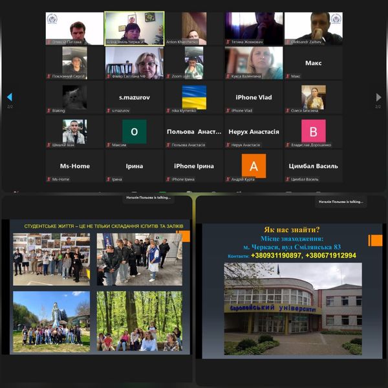Go to the next page of participants

378,97
